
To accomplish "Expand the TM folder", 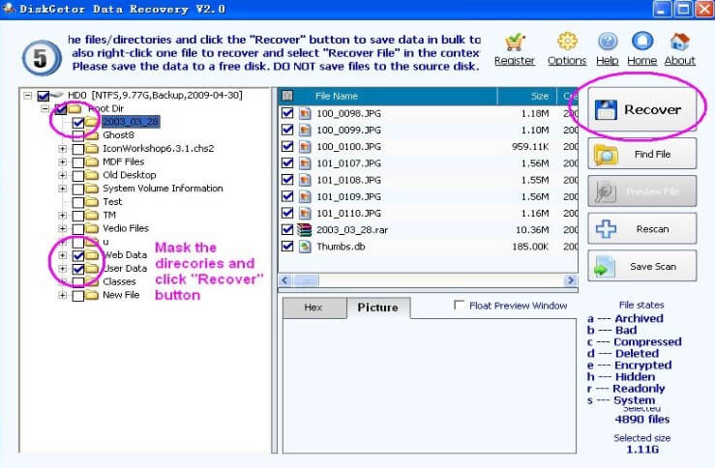I will pos(63,215).
